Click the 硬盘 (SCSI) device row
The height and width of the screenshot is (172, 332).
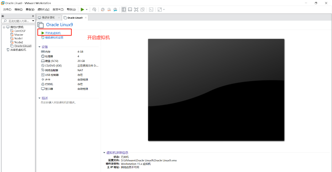[70, 61]
